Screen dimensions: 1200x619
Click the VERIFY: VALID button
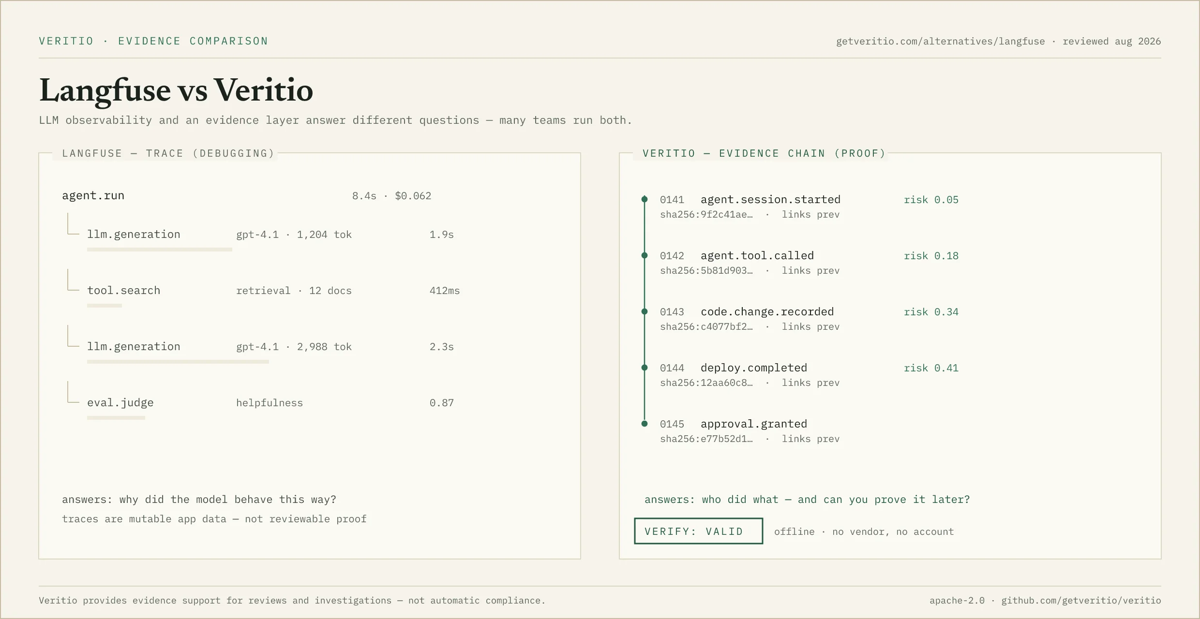pos(698,531)
